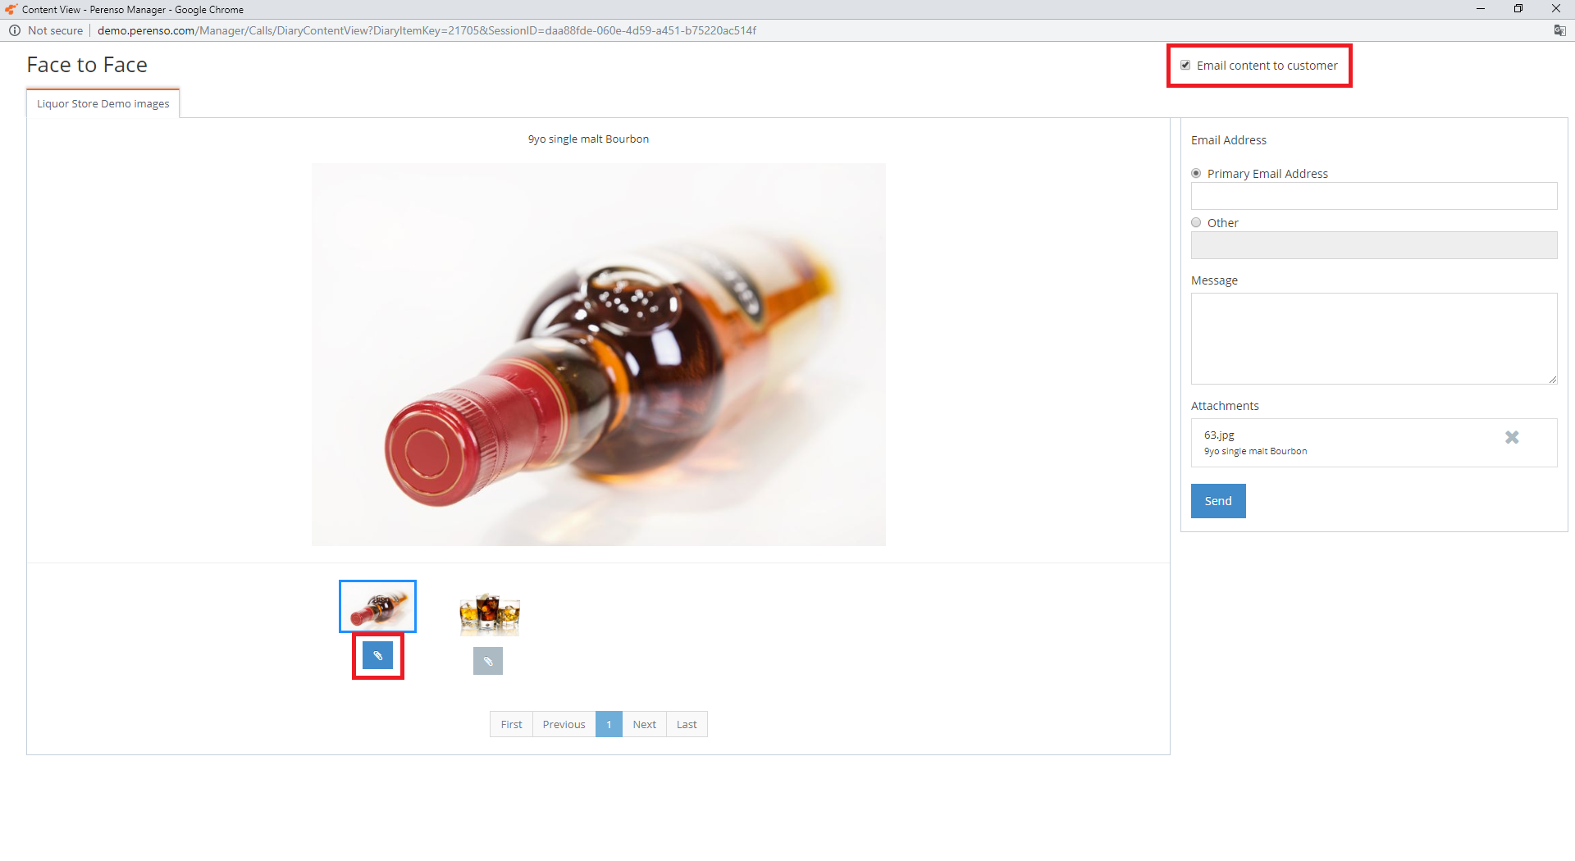This screenshot has height=861, width=1575.
Task: Go to the Last page
Action: click(687, 724)
